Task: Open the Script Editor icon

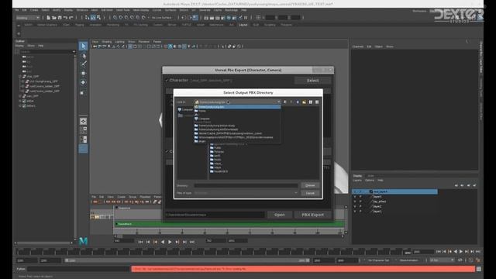Action: 479,269
